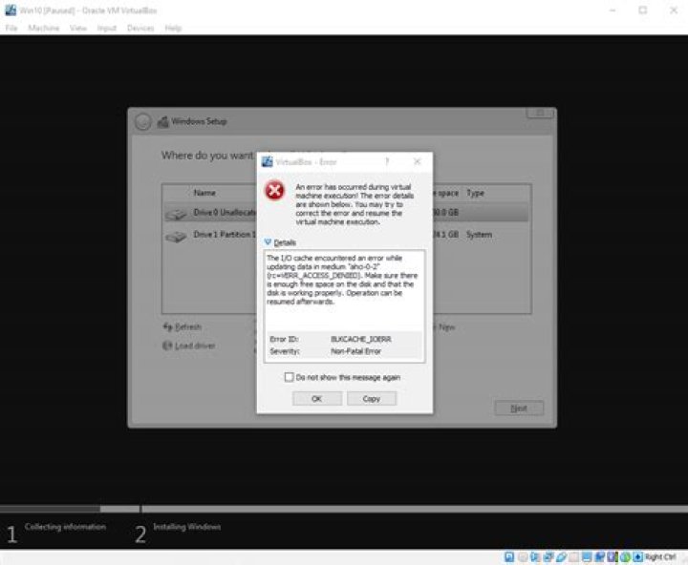Click the help question mark in error dialog
The image size is (688, 565).
[x=387, y=161]
